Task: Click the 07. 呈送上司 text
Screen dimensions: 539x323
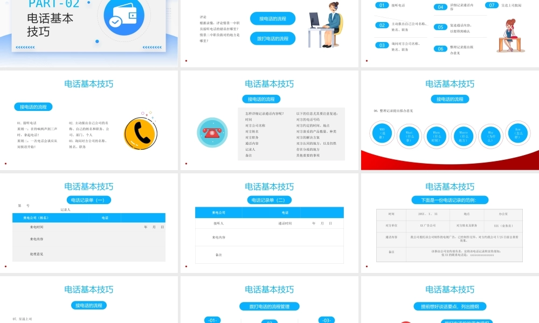Action: point(22,319)
